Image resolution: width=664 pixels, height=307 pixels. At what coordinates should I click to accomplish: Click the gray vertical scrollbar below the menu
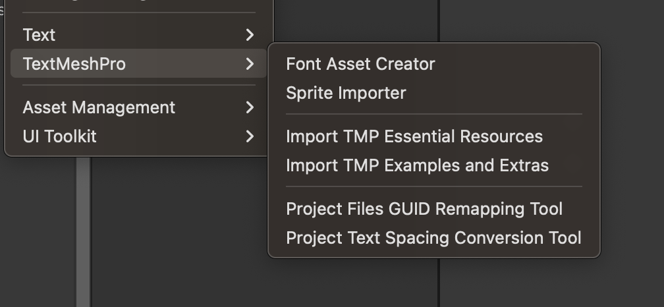[x=83, y=231]
